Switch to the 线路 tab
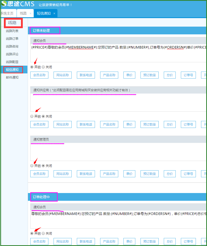This screenshot has width=207, height=246. tap(23, 13)
